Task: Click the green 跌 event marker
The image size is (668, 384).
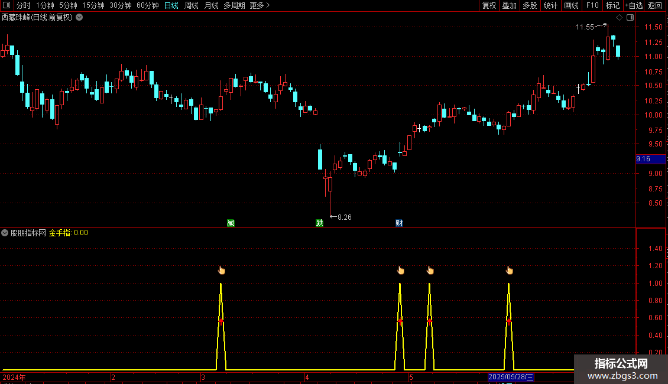Action: click(x=319, y=223)
